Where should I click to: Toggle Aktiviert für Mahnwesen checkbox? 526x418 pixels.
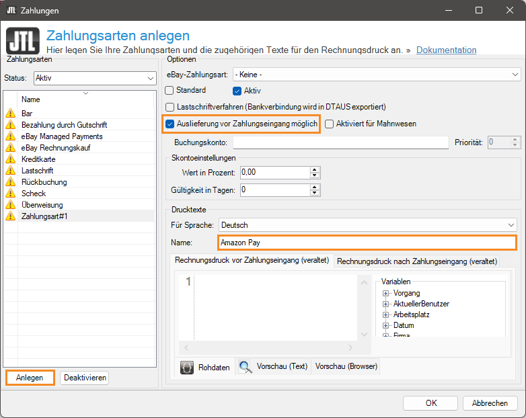(330, 124)
